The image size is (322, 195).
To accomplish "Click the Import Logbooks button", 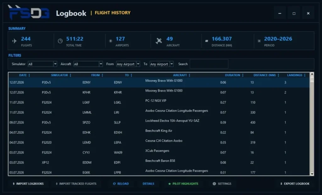I will click(28, 184).
